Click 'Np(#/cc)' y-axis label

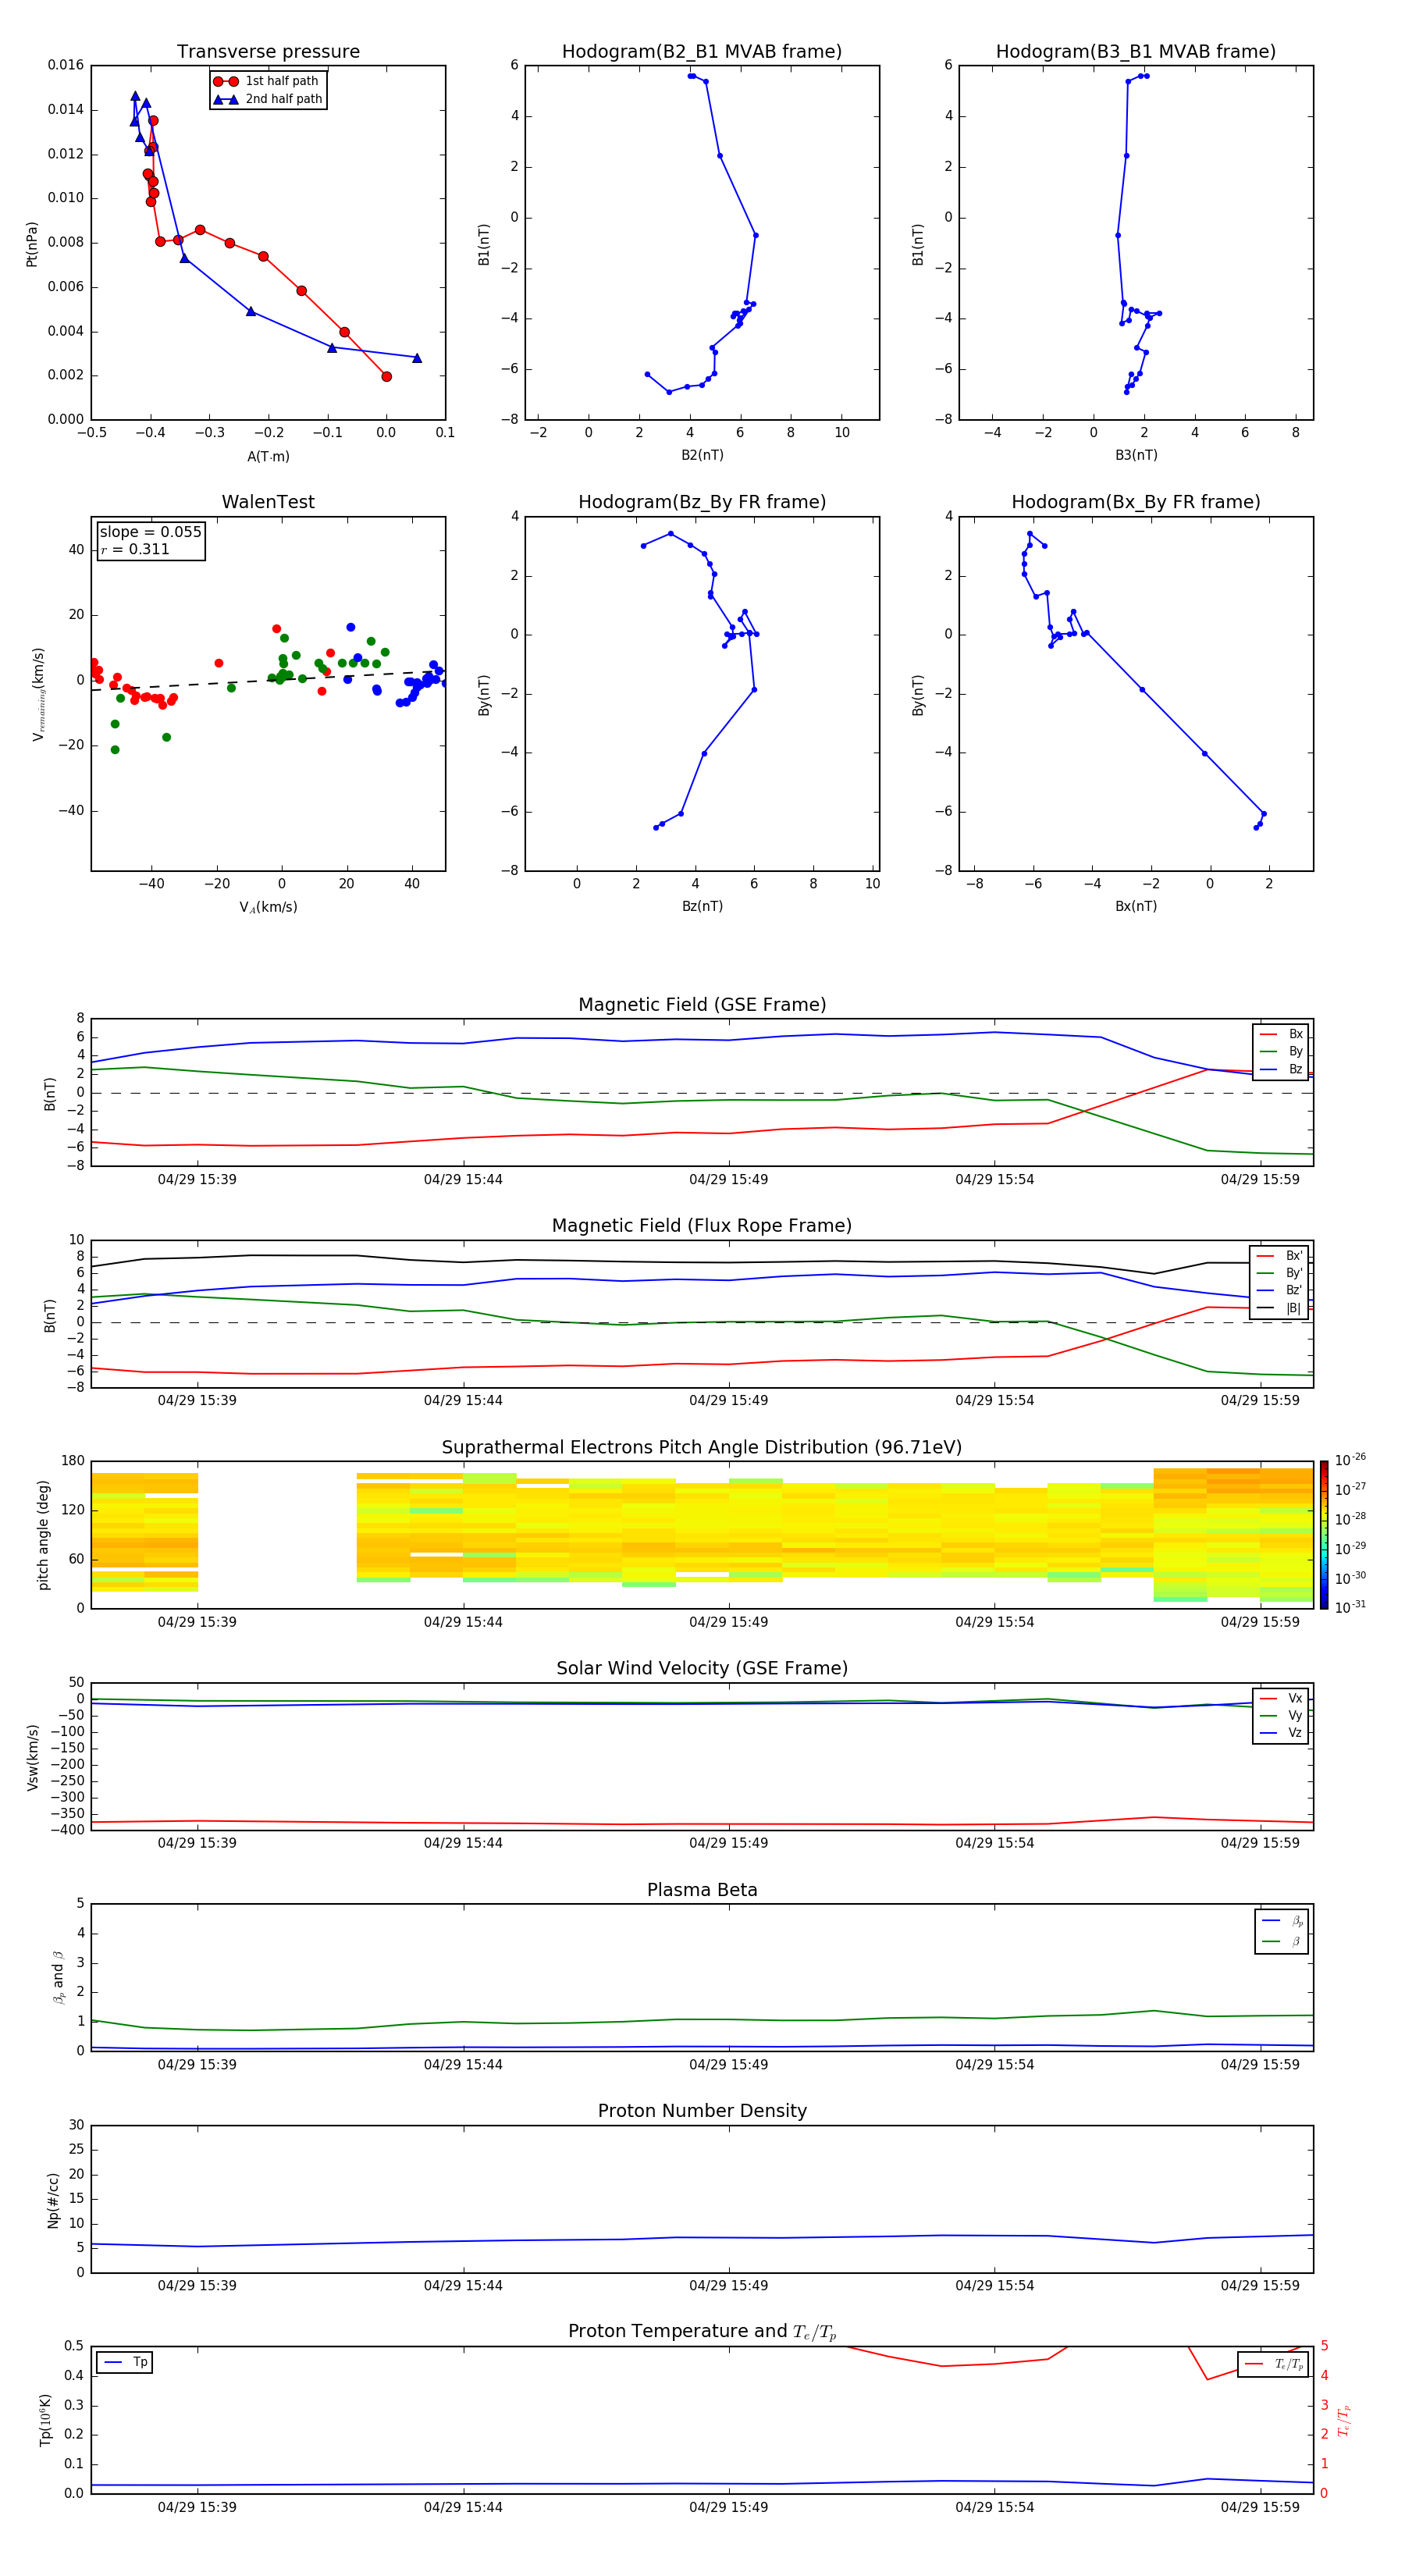point(53,2200)
